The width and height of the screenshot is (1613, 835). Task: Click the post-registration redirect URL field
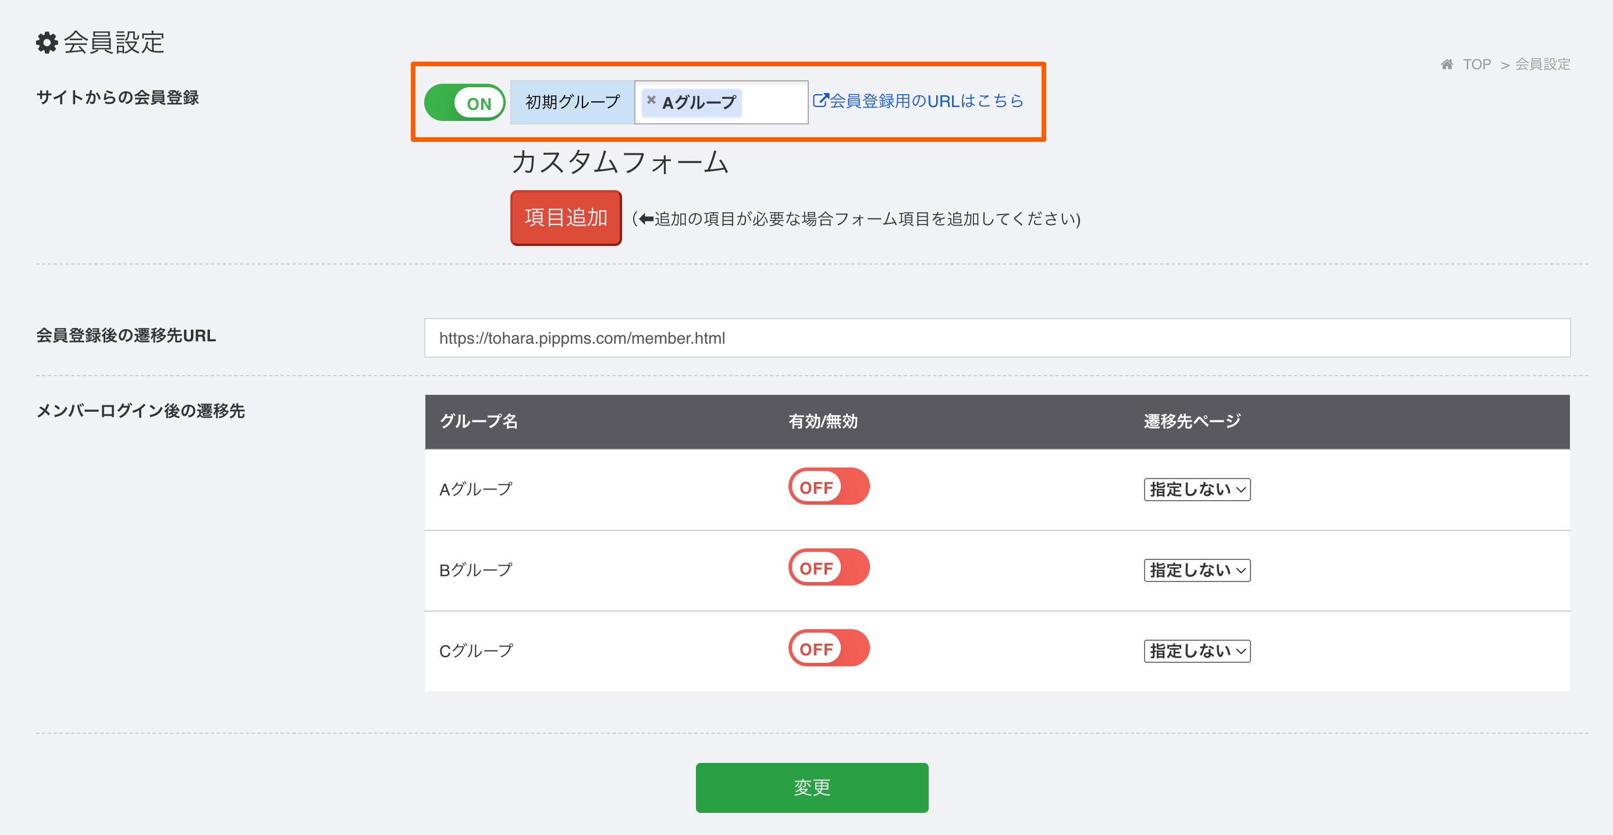click(x=997, y=338)
